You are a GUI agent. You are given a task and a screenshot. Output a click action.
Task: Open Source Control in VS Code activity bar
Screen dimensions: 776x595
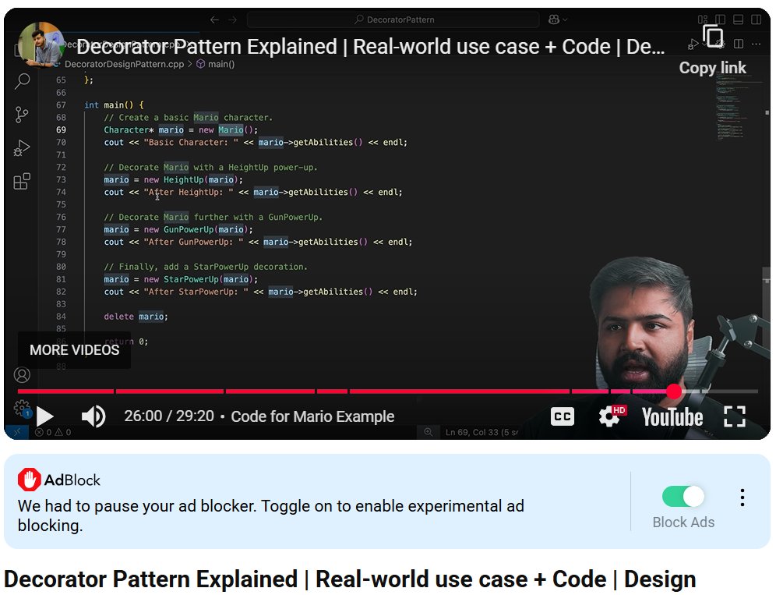tap(22, 115)
